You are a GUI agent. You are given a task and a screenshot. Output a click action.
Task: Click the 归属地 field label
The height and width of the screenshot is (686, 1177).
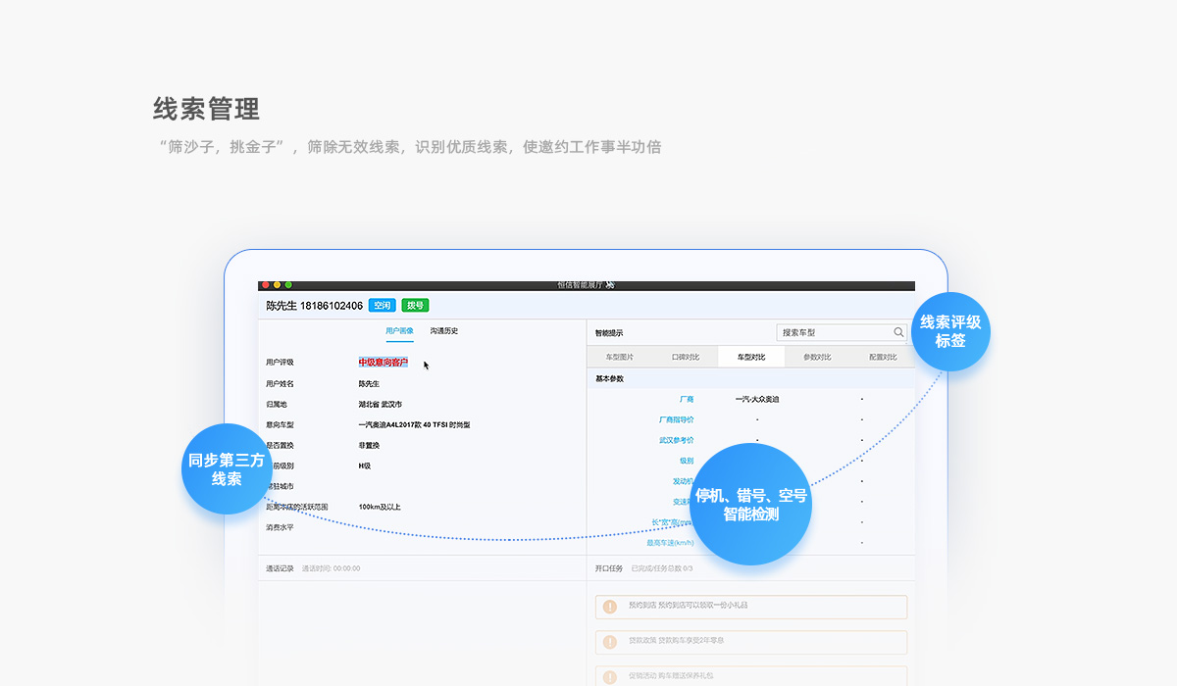[277, 404]
